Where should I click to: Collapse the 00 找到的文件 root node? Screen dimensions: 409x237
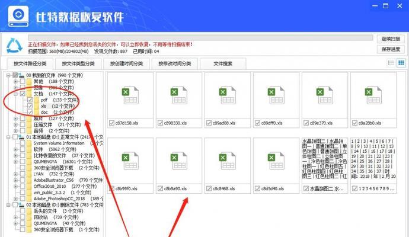pyautogui.click(x=7, y=75)
